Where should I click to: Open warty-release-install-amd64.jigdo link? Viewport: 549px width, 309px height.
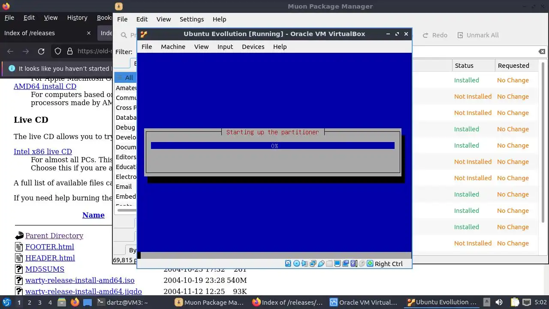tap(84, 291)
